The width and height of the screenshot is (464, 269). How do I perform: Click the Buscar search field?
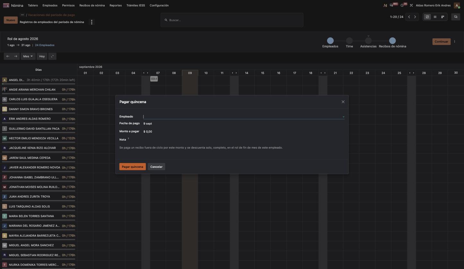click(232, 20)
